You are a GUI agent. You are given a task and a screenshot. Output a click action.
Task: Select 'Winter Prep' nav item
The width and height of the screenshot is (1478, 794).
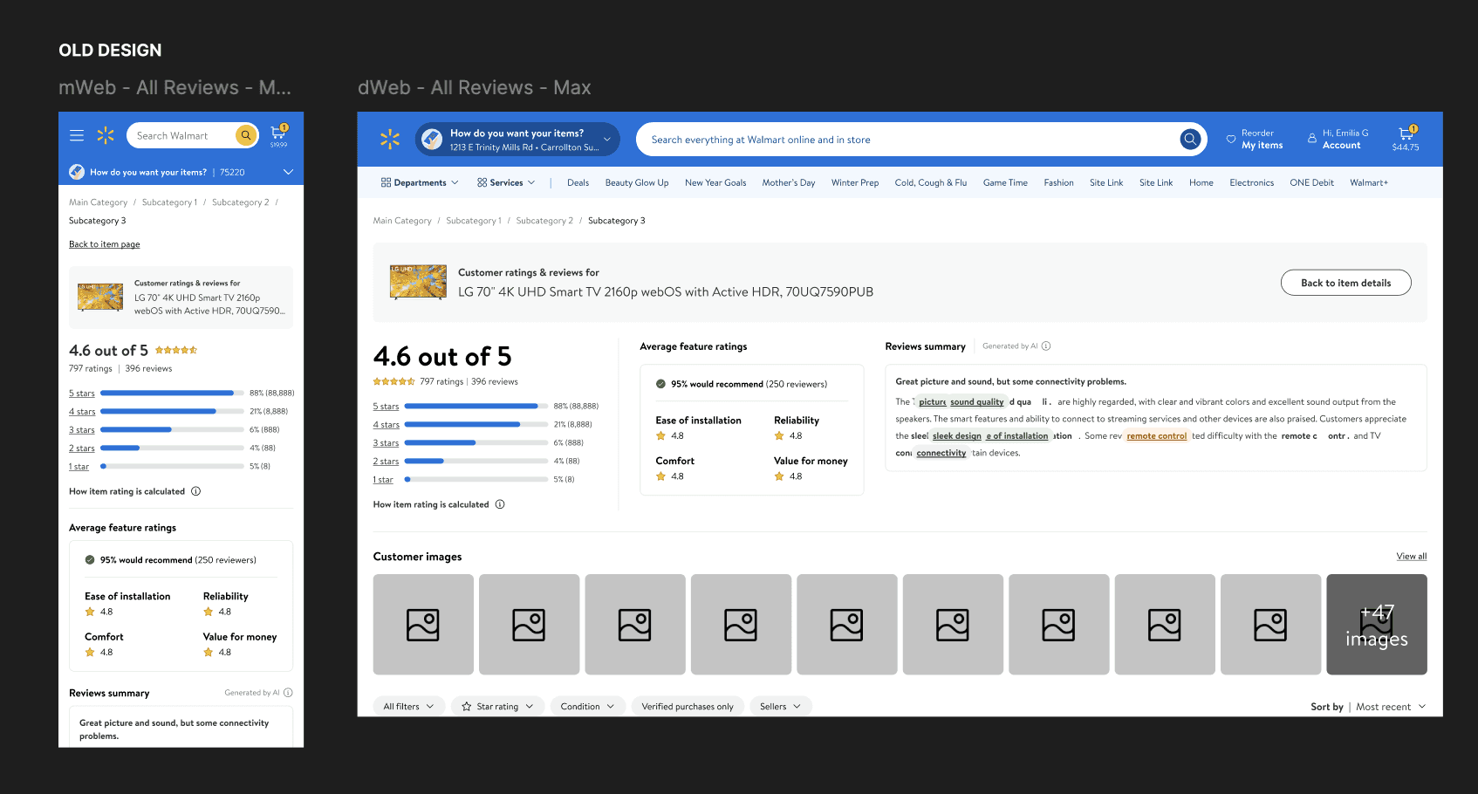(x=855, y=182)
